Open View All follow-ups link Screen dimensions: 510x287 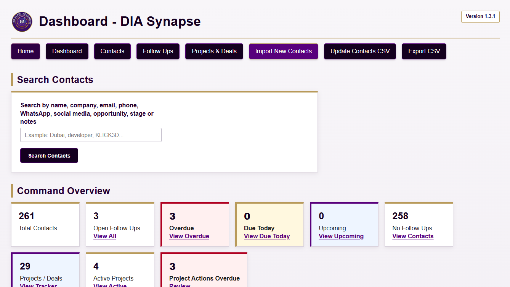coord(105,236)
